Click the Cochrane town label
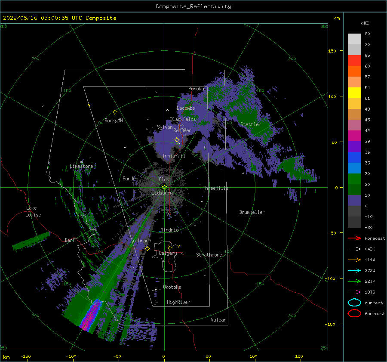This screenshot has width=387, height=362. point(141,241)
